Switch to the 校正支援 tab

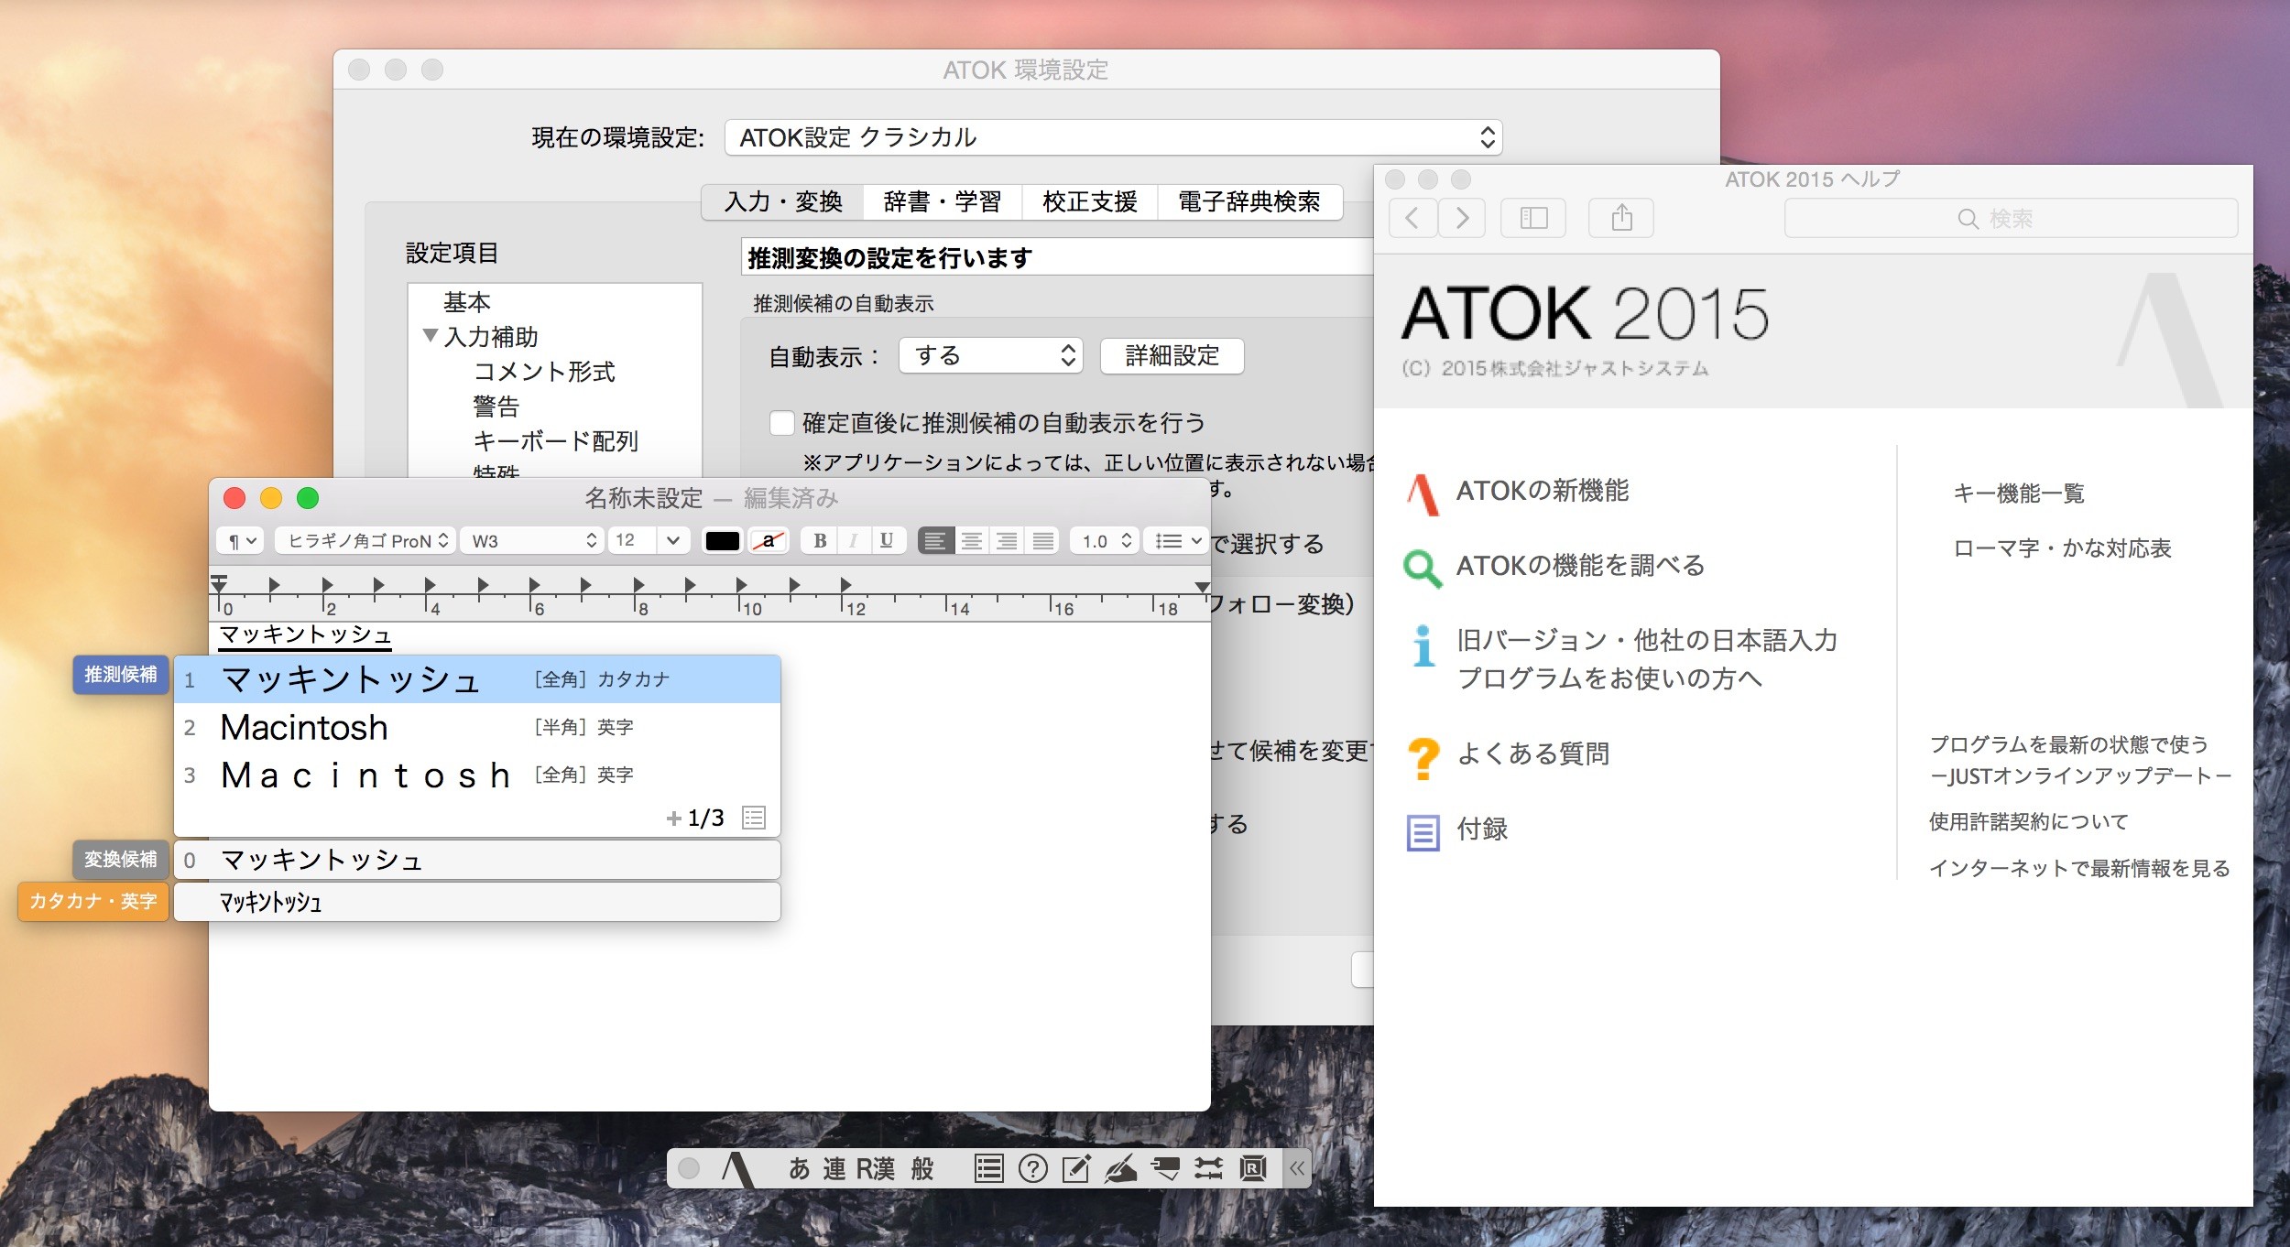point(1089,201)
